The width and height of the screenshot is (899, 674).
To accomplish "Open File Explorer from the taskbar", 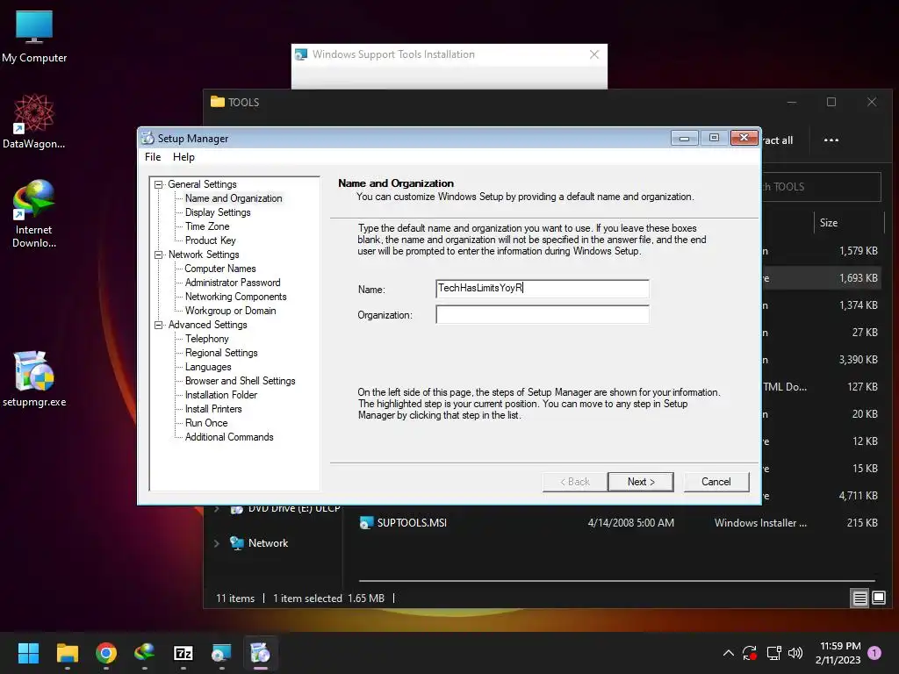I will coord(67,653).
